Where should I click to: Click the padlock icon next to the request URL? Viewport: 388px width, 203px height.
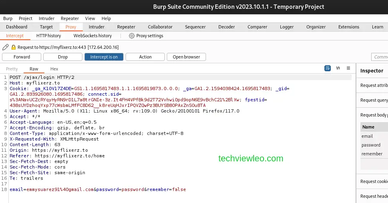point(13,47)
